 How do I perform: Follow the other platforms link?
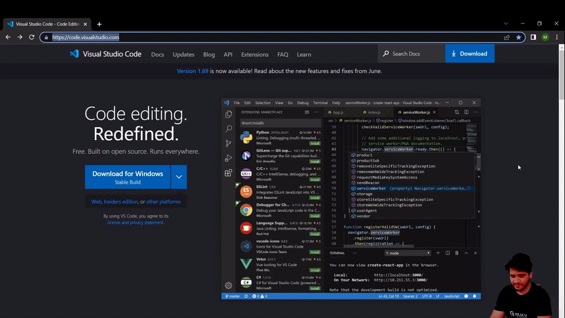[163, 201]
